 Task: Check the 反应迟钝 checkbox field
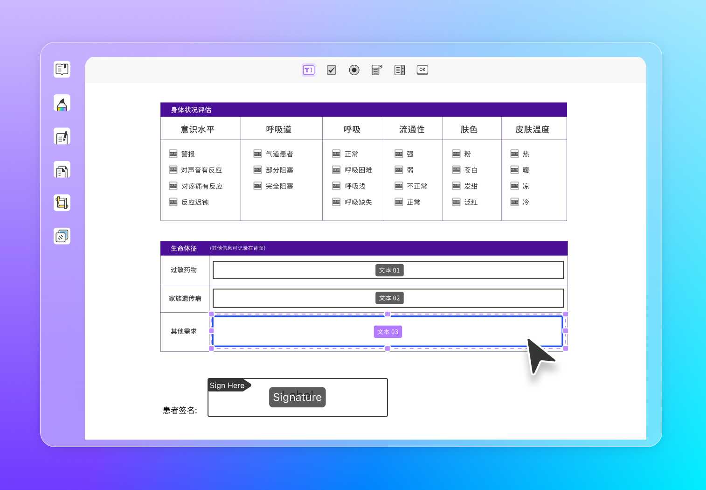pos(173,202)
